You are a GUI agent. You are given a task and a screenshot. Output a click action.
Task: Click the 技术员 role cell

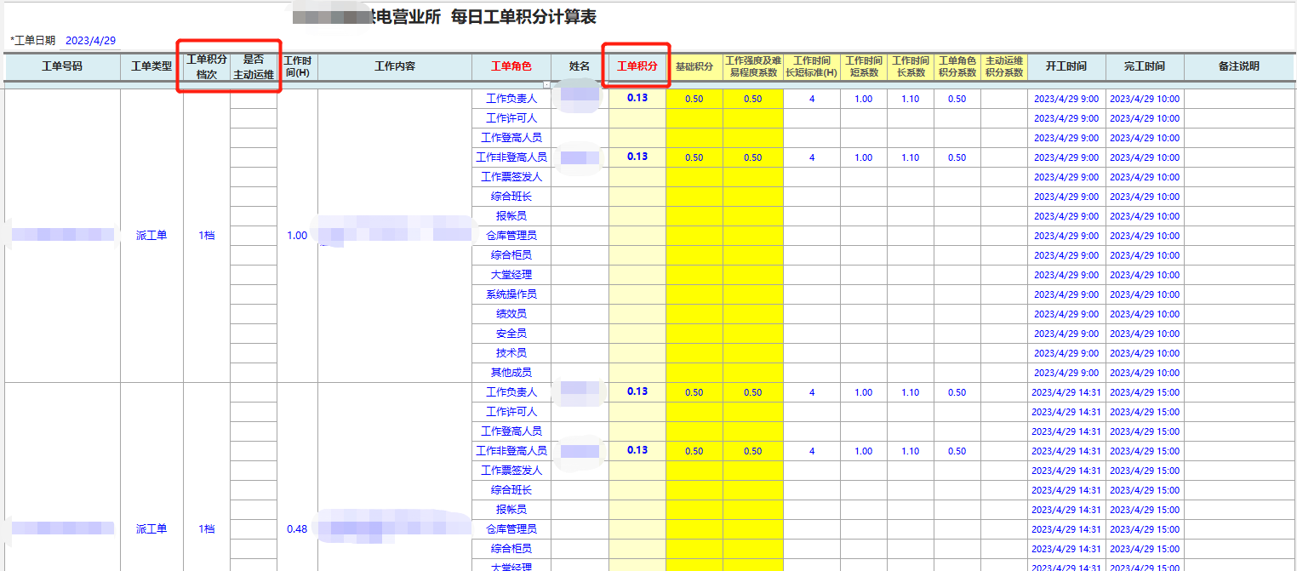pos(511,353)
